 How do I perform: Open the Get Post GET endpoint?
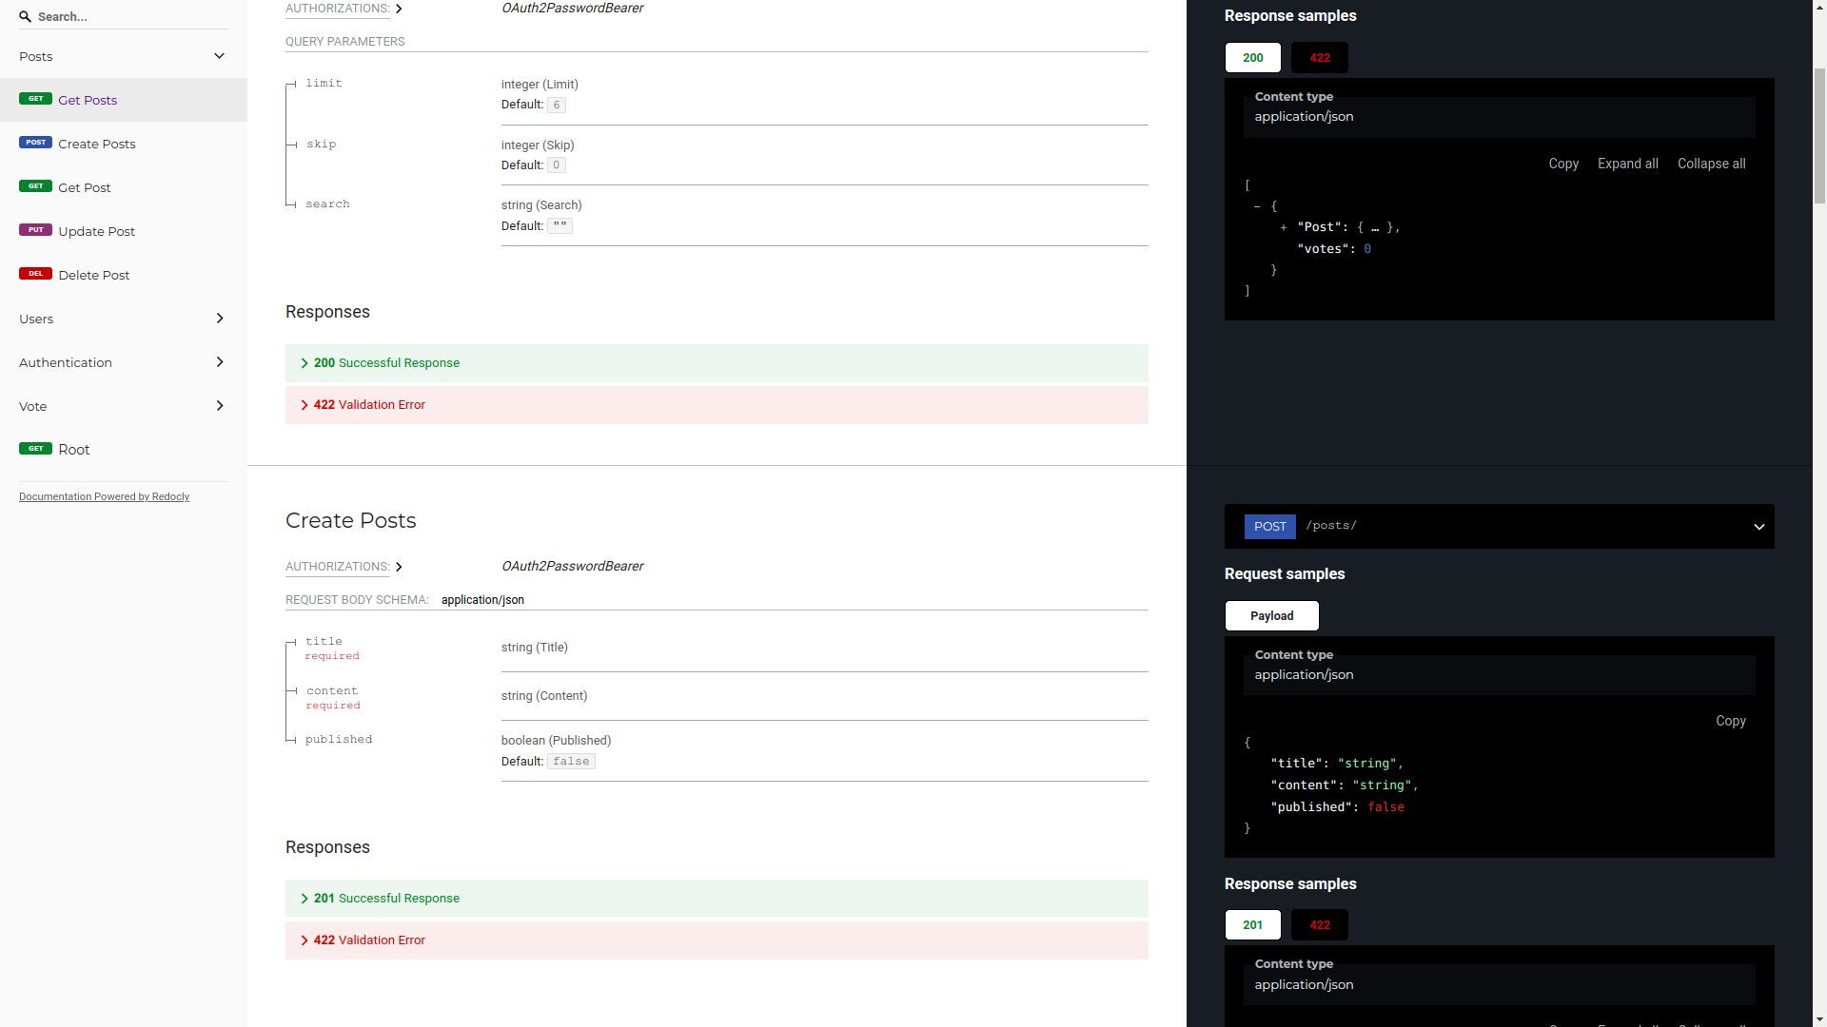[84, 187]
